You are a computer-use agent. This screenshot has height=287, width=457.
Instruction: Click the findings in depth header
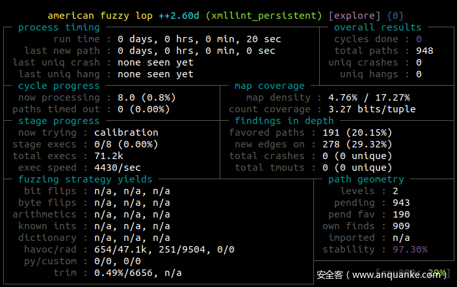click(x=283, y=121)
